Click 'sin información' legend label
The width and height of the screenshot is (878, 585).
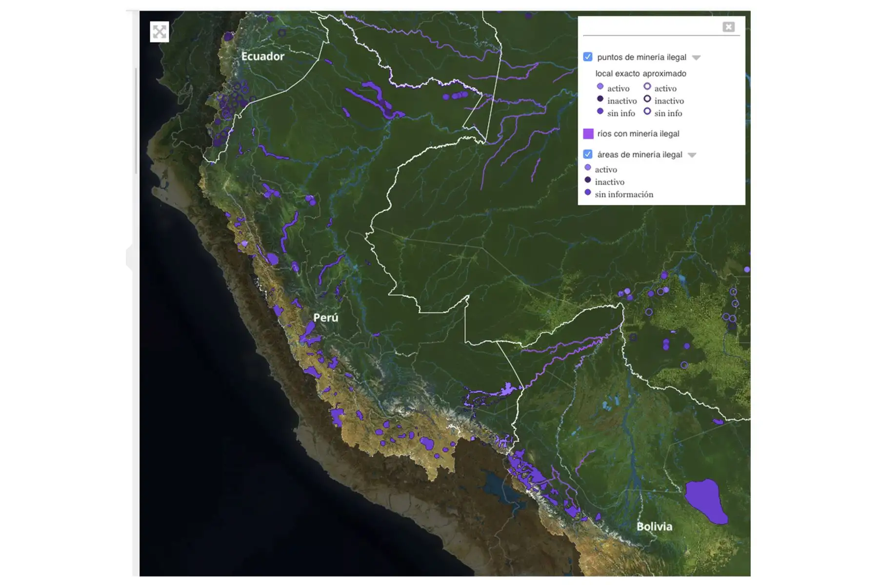click(624, 194)
